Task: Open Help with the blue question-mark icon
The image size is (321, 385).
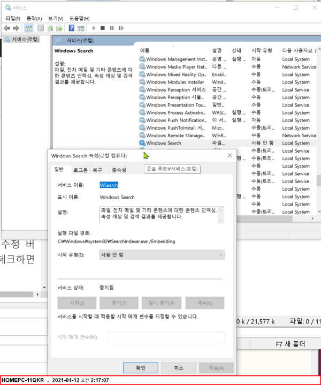Action: [x=71, y=28]
